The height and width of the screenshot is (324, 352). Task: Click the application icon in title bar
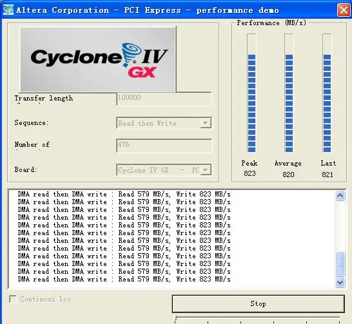tap(8, 10)
